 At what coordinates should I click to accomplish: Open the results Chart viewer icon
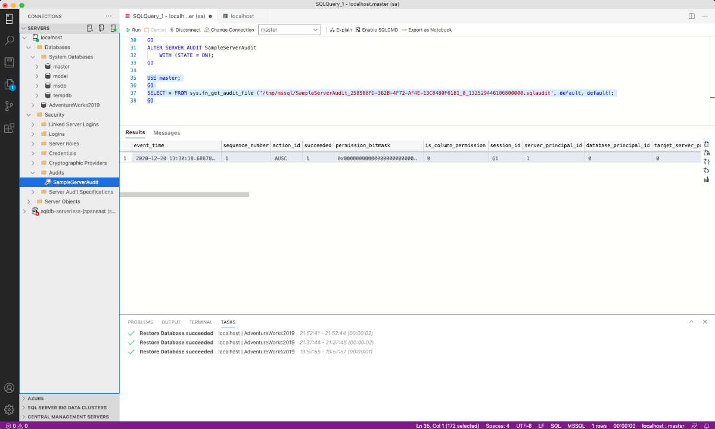(706, 179)
